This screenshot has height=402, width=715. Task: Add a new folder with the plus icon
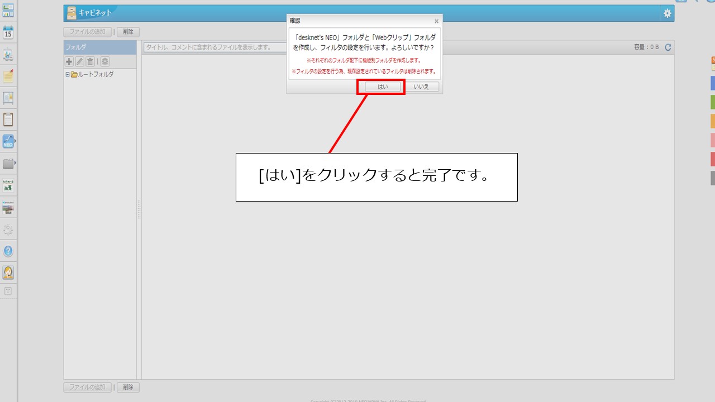(69, 61)
